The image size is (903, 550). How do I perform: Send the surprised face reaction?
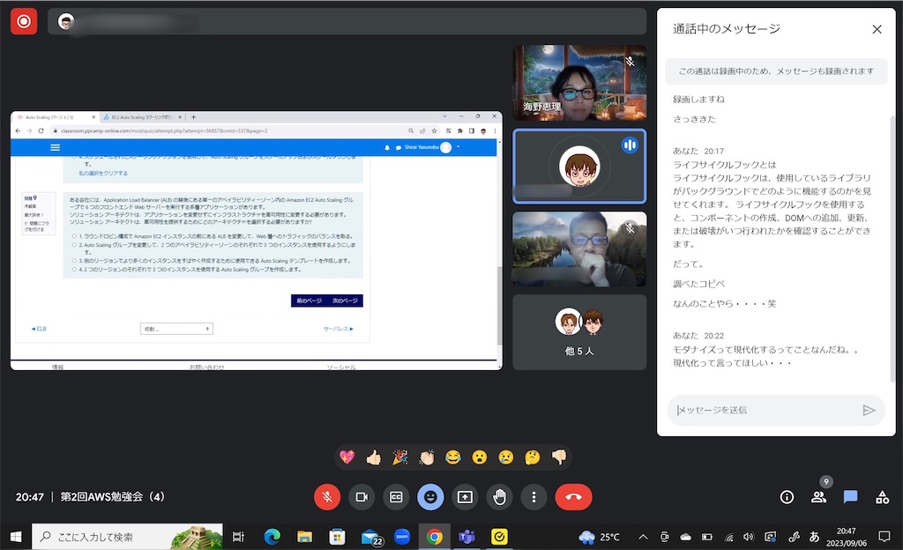tap(479, 457)
